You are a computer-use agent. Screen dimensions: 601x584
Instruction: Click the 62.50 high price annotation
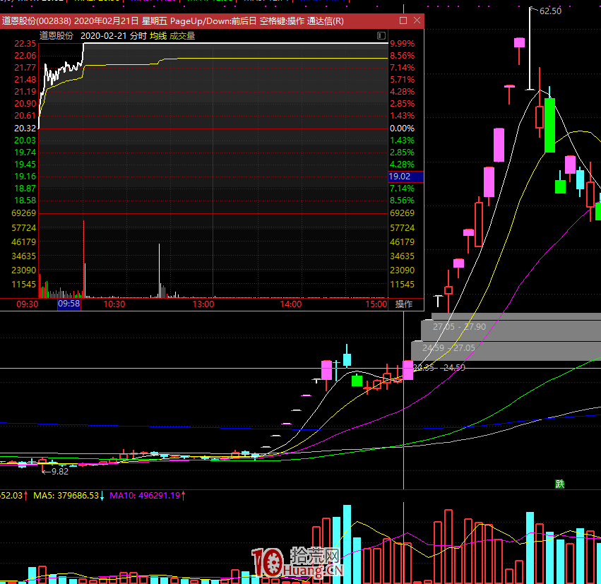click(x=550, y=11)
